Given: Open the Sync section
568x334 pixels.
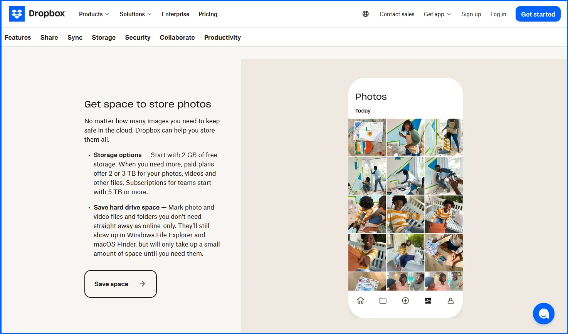Looking at the screenshot, I should (75, 37).
